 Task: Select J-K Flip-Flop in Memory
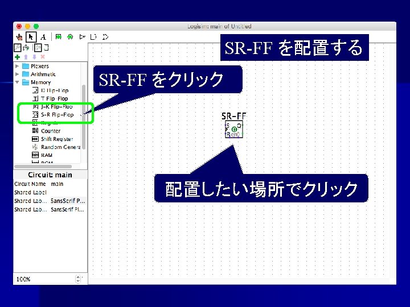click(x=52, y=106)
